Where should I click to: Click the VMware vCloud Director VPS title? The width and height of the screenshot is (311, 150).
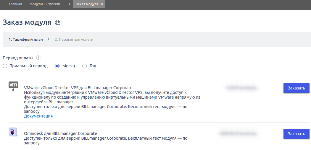(78, 88)
